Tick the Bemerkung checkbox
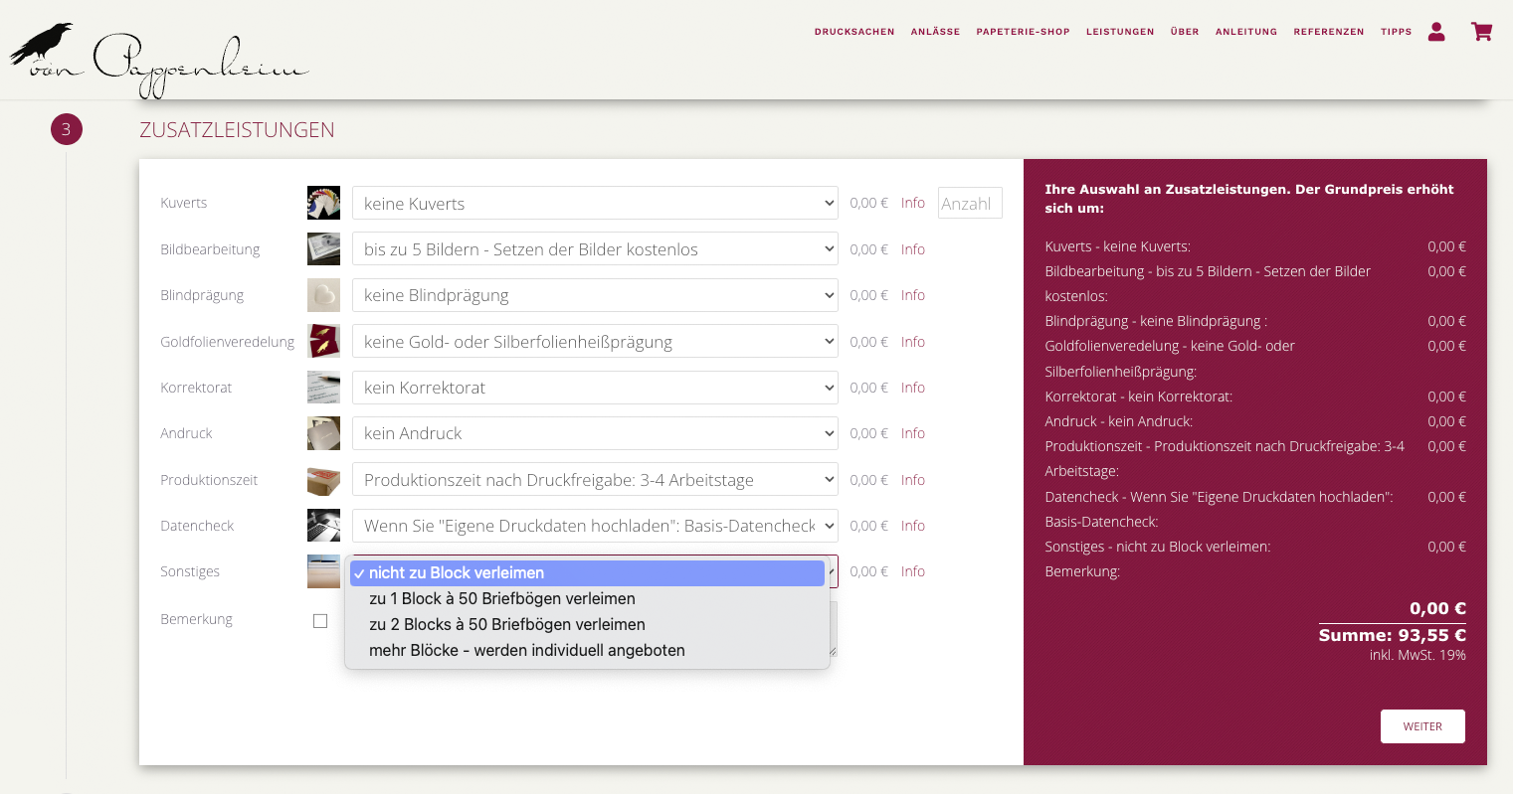This screenshot has width=1513, height=794. tap(320, 621)
